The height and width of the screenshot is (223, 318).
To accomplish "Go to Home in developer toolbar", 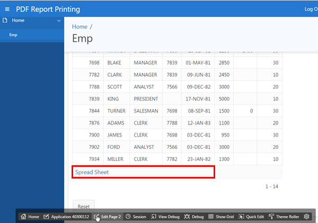I will (30, 217).
